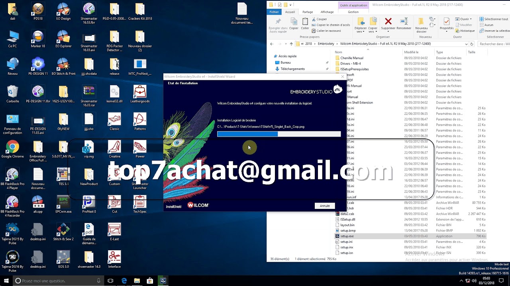Select the E-Last desktop shortcut
The image size is (510, 286).
[x=114, y=232]
